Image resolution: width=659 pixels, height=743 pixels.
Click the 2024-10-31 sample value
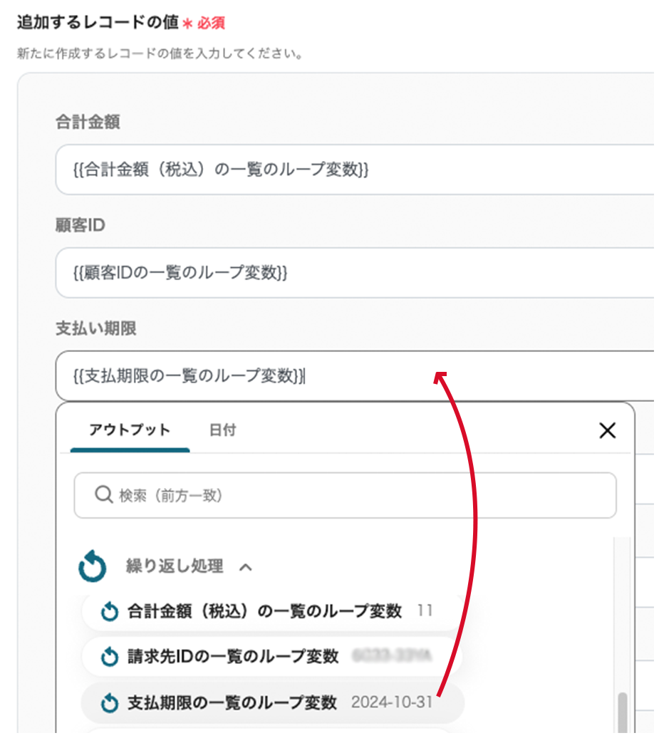[x=391, y=703]
